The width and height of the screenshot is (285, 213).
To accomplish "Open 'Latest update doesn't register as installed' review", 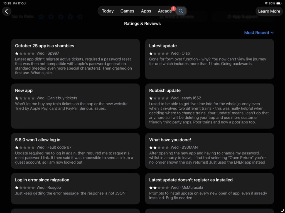I will tap(209, 189).
